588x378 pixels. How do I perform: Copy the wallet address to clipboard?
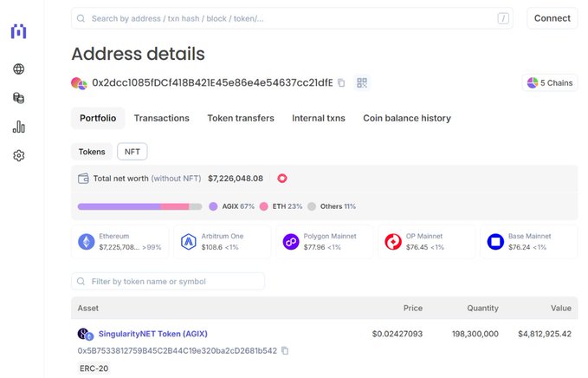pos(341,82)
